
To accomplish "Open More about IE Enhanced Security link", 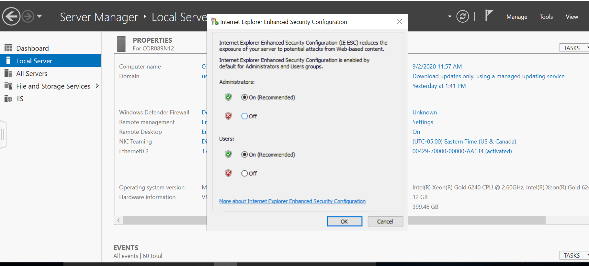I will coord(292,201).
